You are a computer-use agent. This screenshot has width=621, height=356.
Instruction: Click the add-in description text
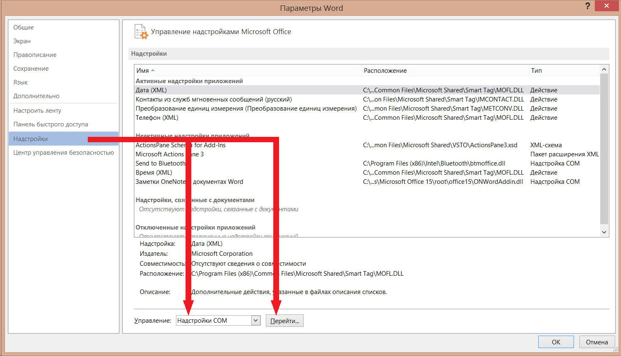click(x=289, y=292)
